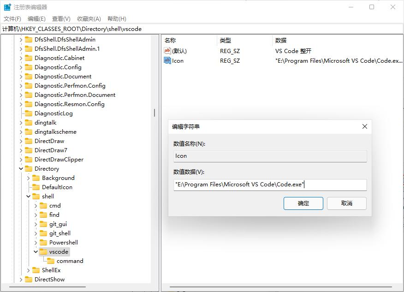Click the folder icon next to DefaultIcon

pos(36,187)
